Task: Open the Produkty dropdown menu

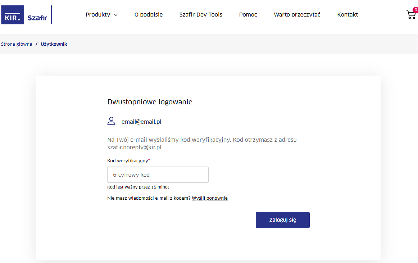Action: pyautogui.click(x=98, y=15)
